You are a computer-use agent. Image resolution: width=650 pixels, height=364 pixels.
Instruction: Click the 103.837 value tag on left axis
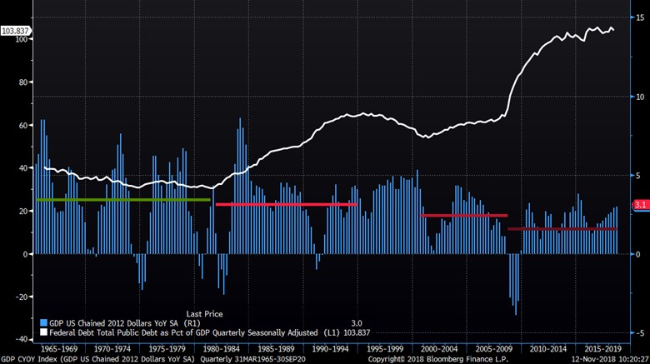[16, 32]
